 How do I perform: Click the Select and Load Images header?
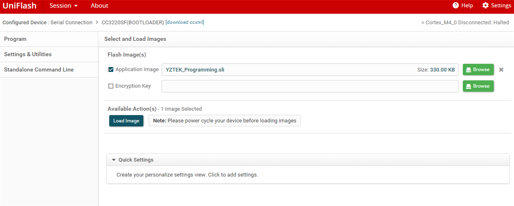tap(135, 39)
